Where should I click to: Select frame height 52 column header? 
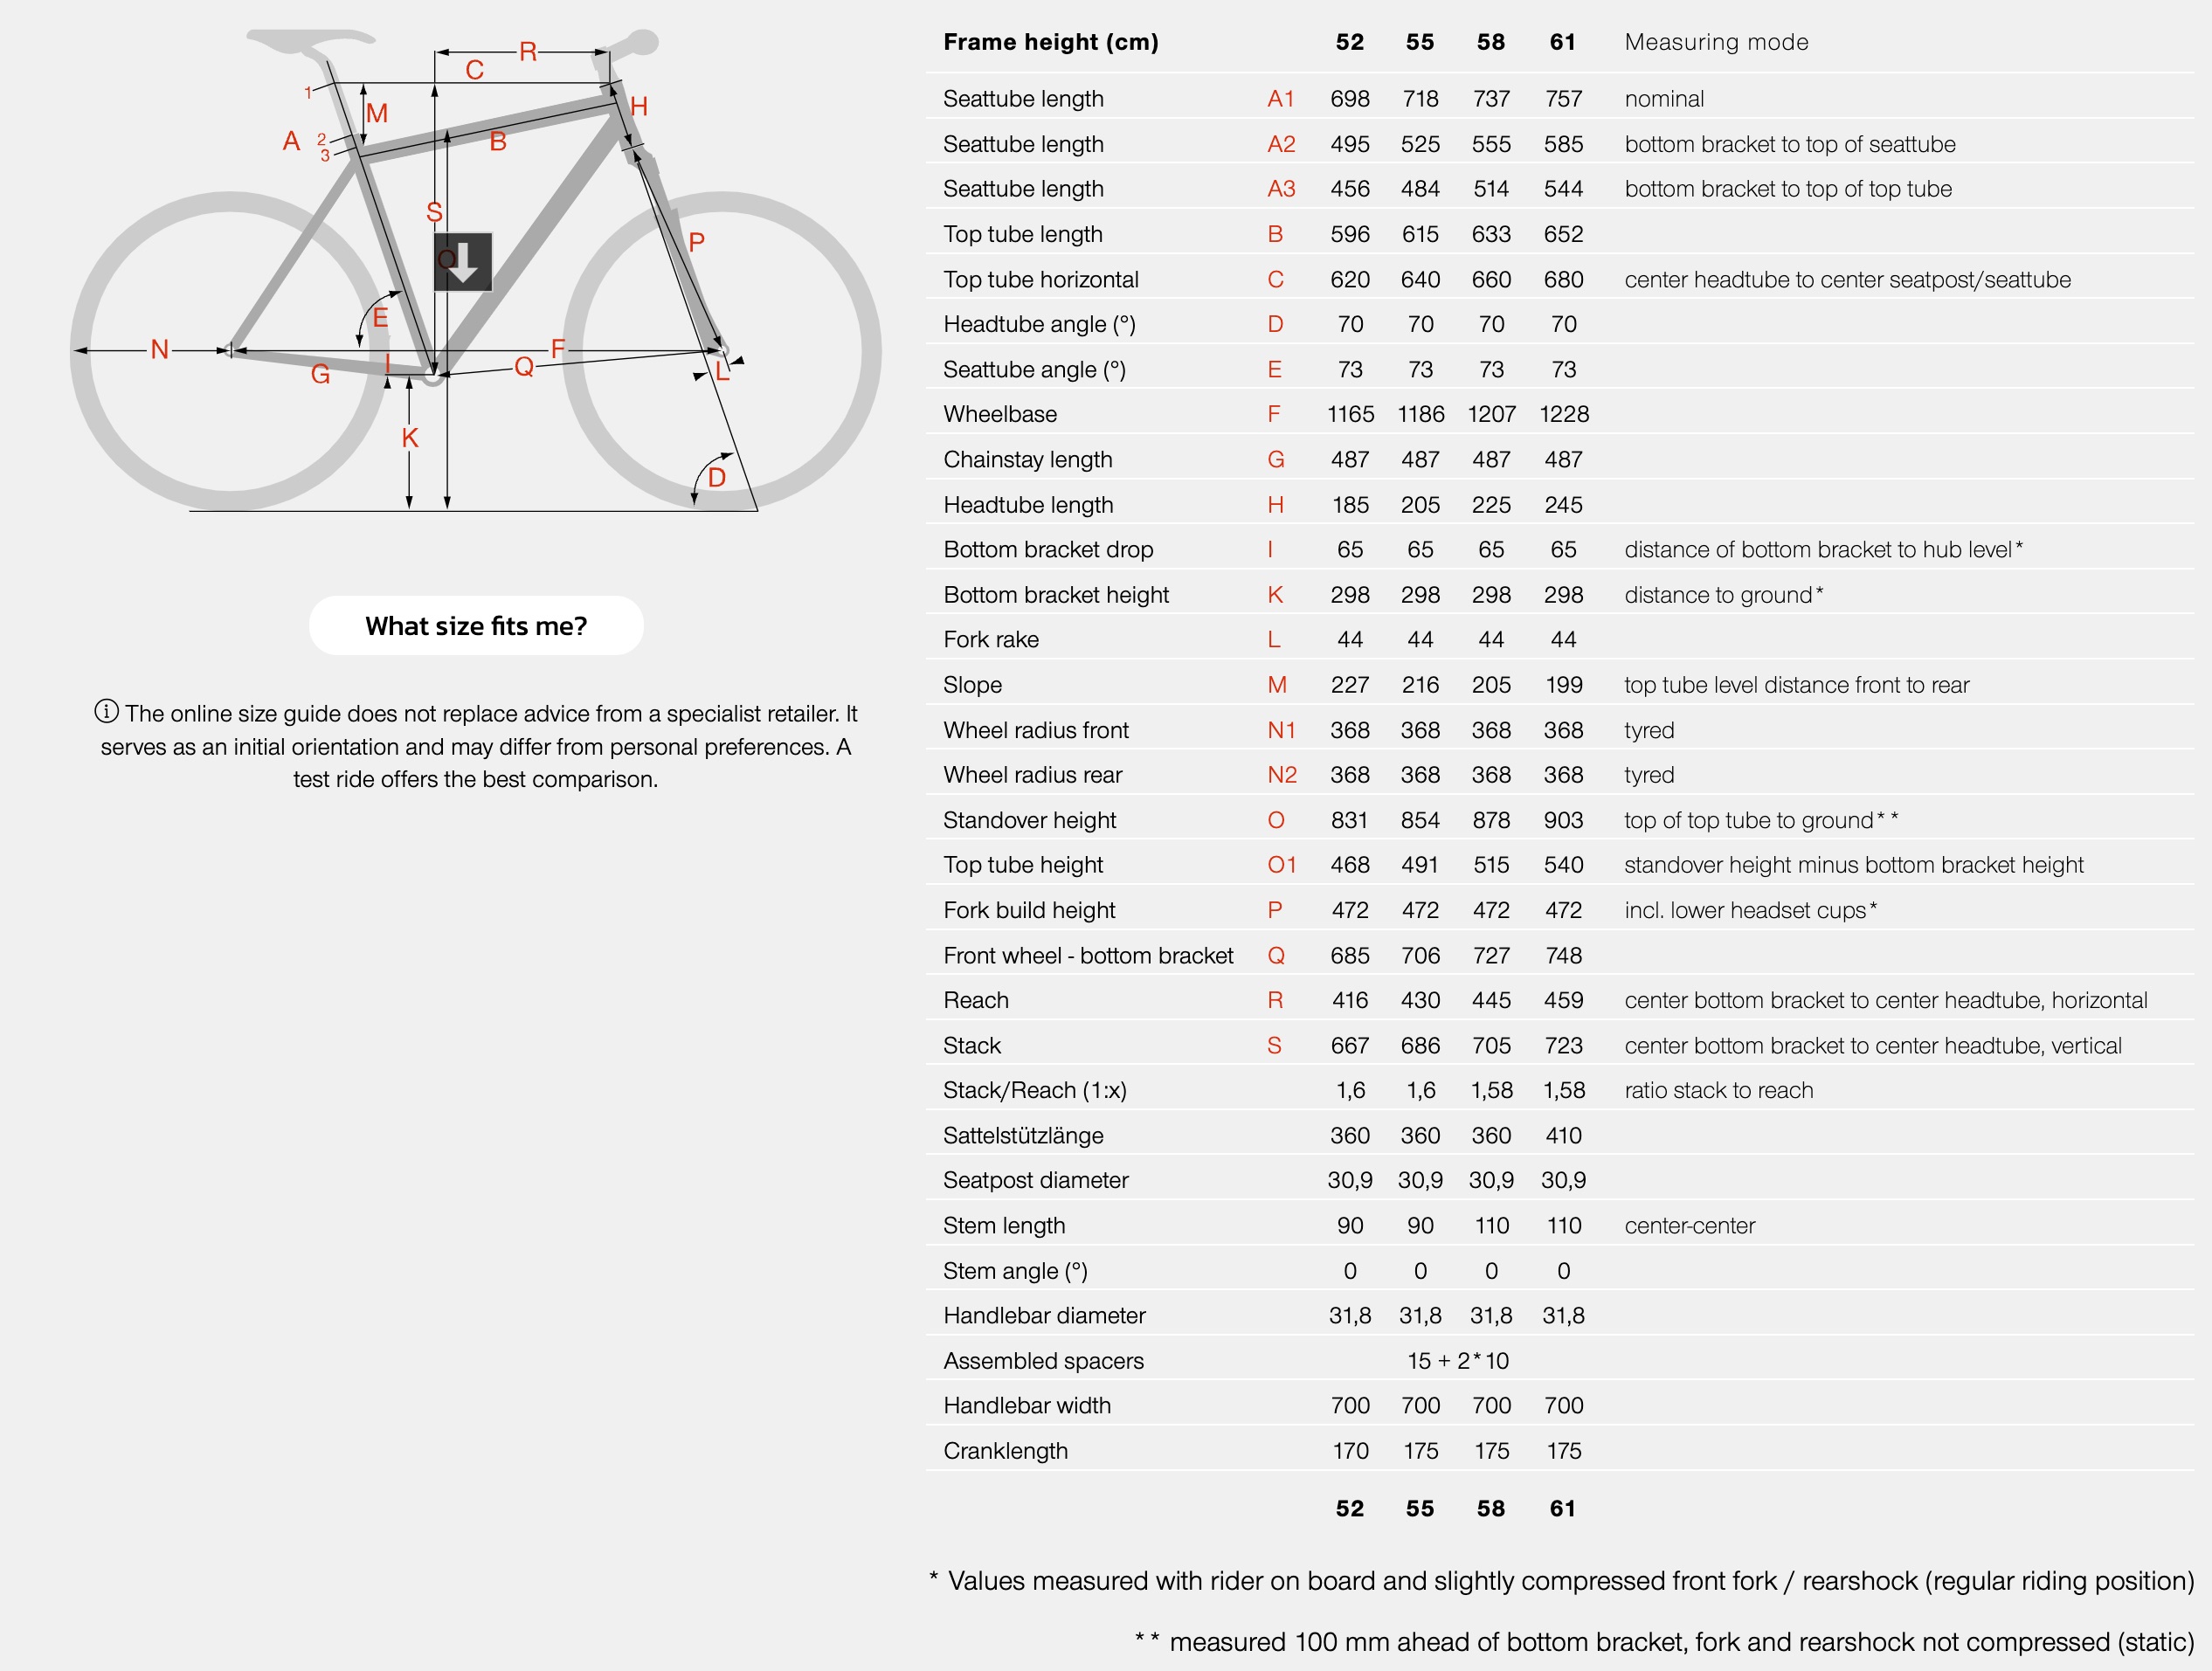(1349, 42)
